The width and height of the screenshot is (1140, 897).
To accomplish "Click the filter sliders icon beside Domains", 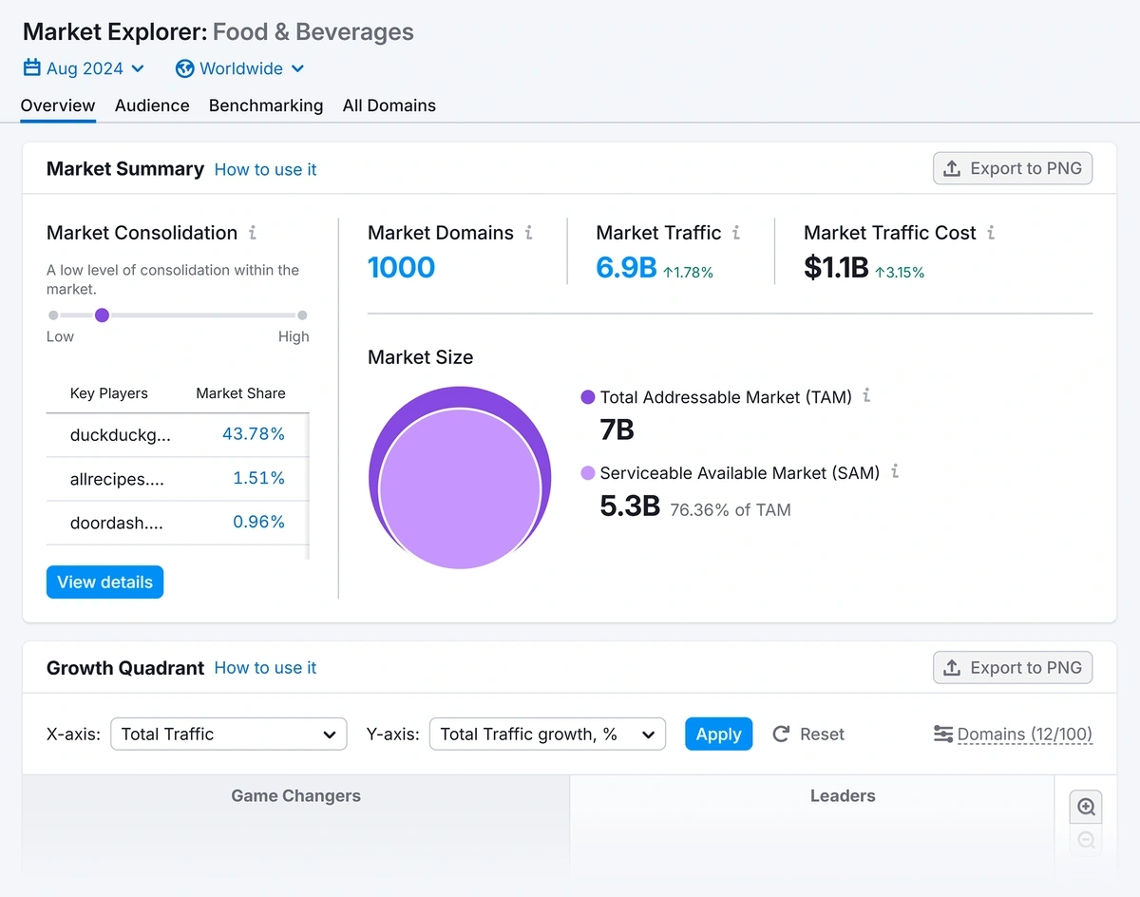I will [x=943, y=735].
